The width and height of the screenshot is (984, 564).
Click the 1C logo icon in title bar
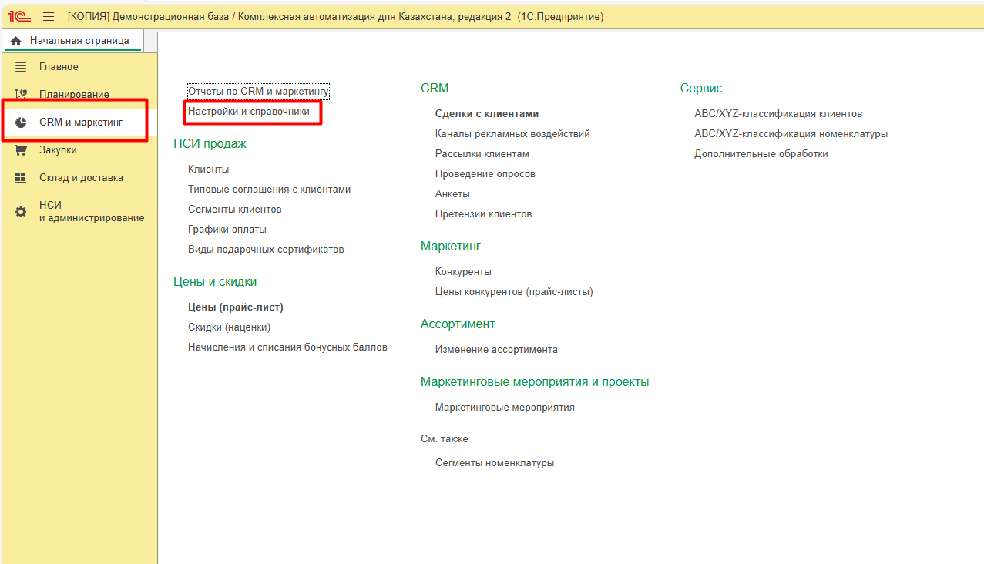tap(19, 16)
